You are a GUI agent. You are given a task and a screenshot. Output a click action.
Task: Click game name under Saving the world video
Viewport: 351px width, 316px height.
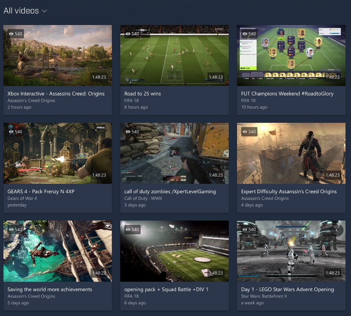31,296
